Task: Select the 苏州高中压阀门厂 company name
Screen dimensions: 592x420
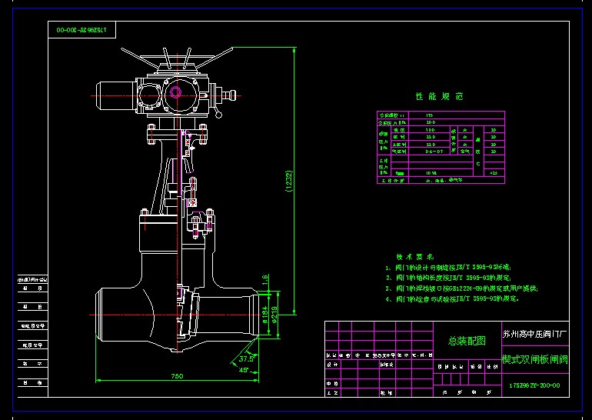Action: tap(534, 334)
